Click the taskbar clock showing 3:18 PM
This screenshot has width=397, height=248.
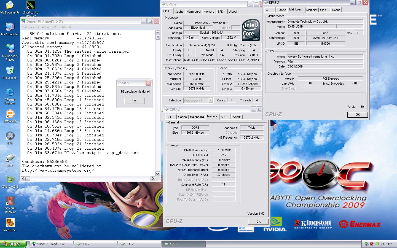[387, 244]
